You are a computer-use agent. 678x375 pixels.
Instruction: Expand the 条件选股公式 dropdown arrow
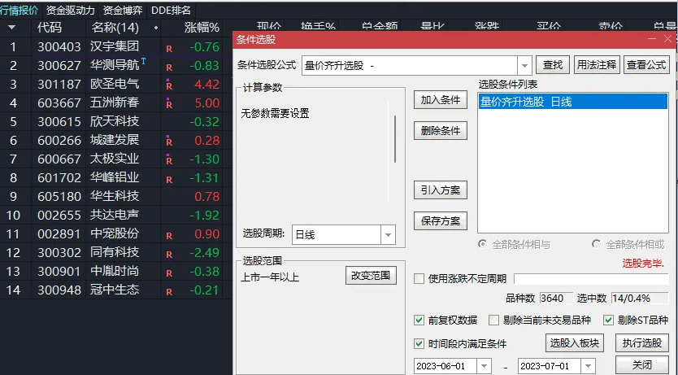524,66
